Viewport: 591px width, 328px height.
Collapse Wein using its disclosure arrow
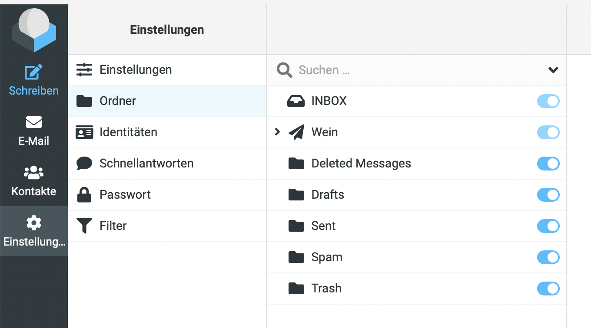click(x=278, y=132)
